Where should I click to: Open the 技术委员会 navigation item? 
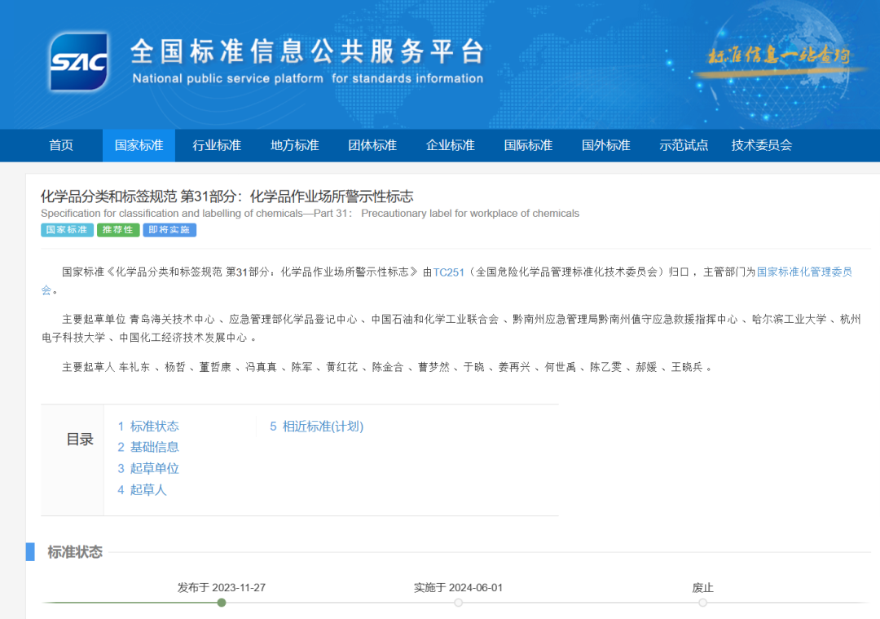click(762, 145)
